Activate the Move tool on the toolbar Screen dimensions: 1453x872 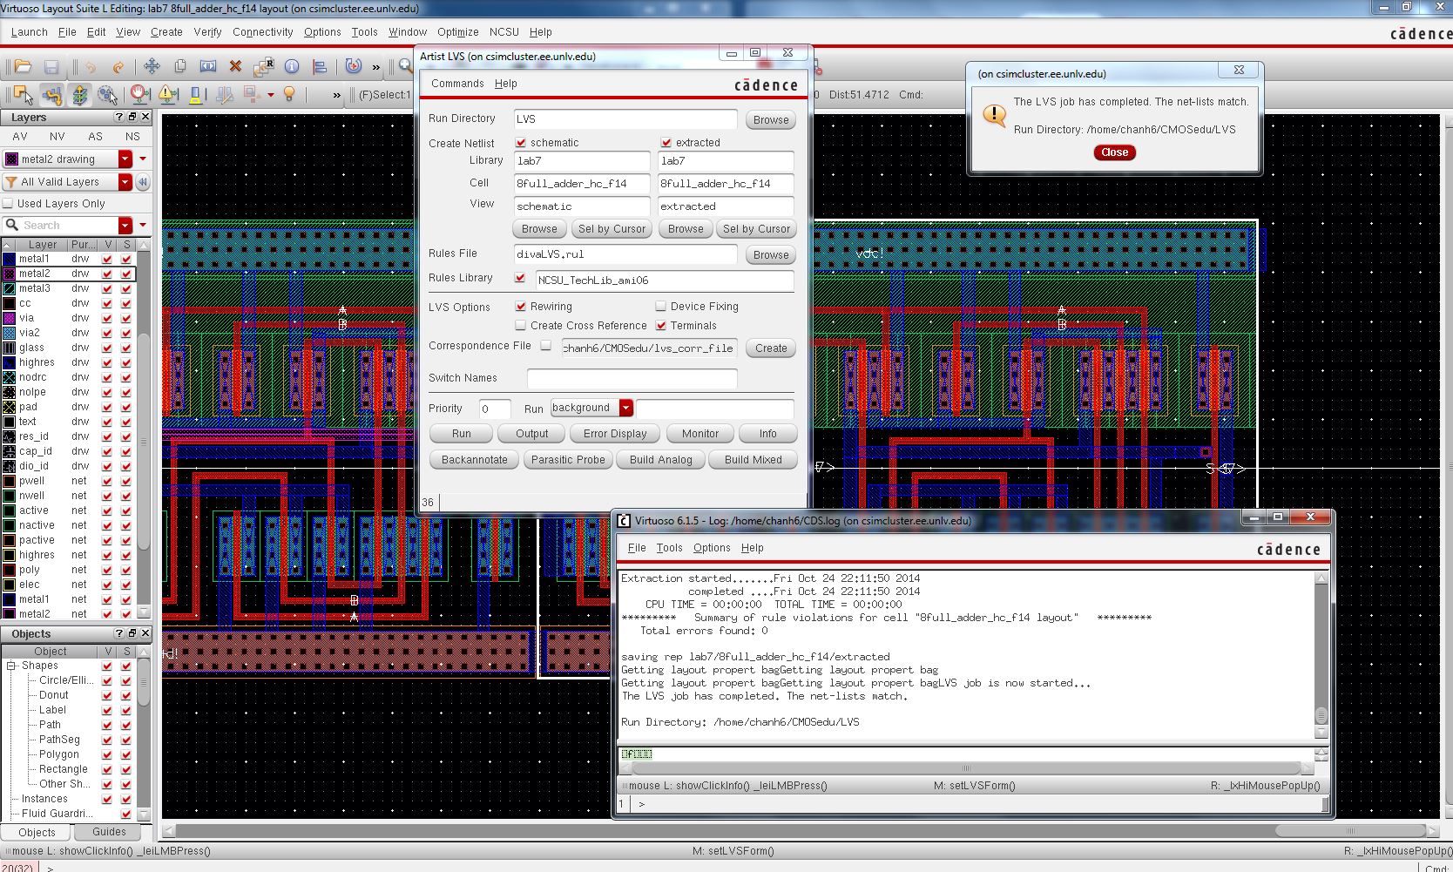(151, 66)
